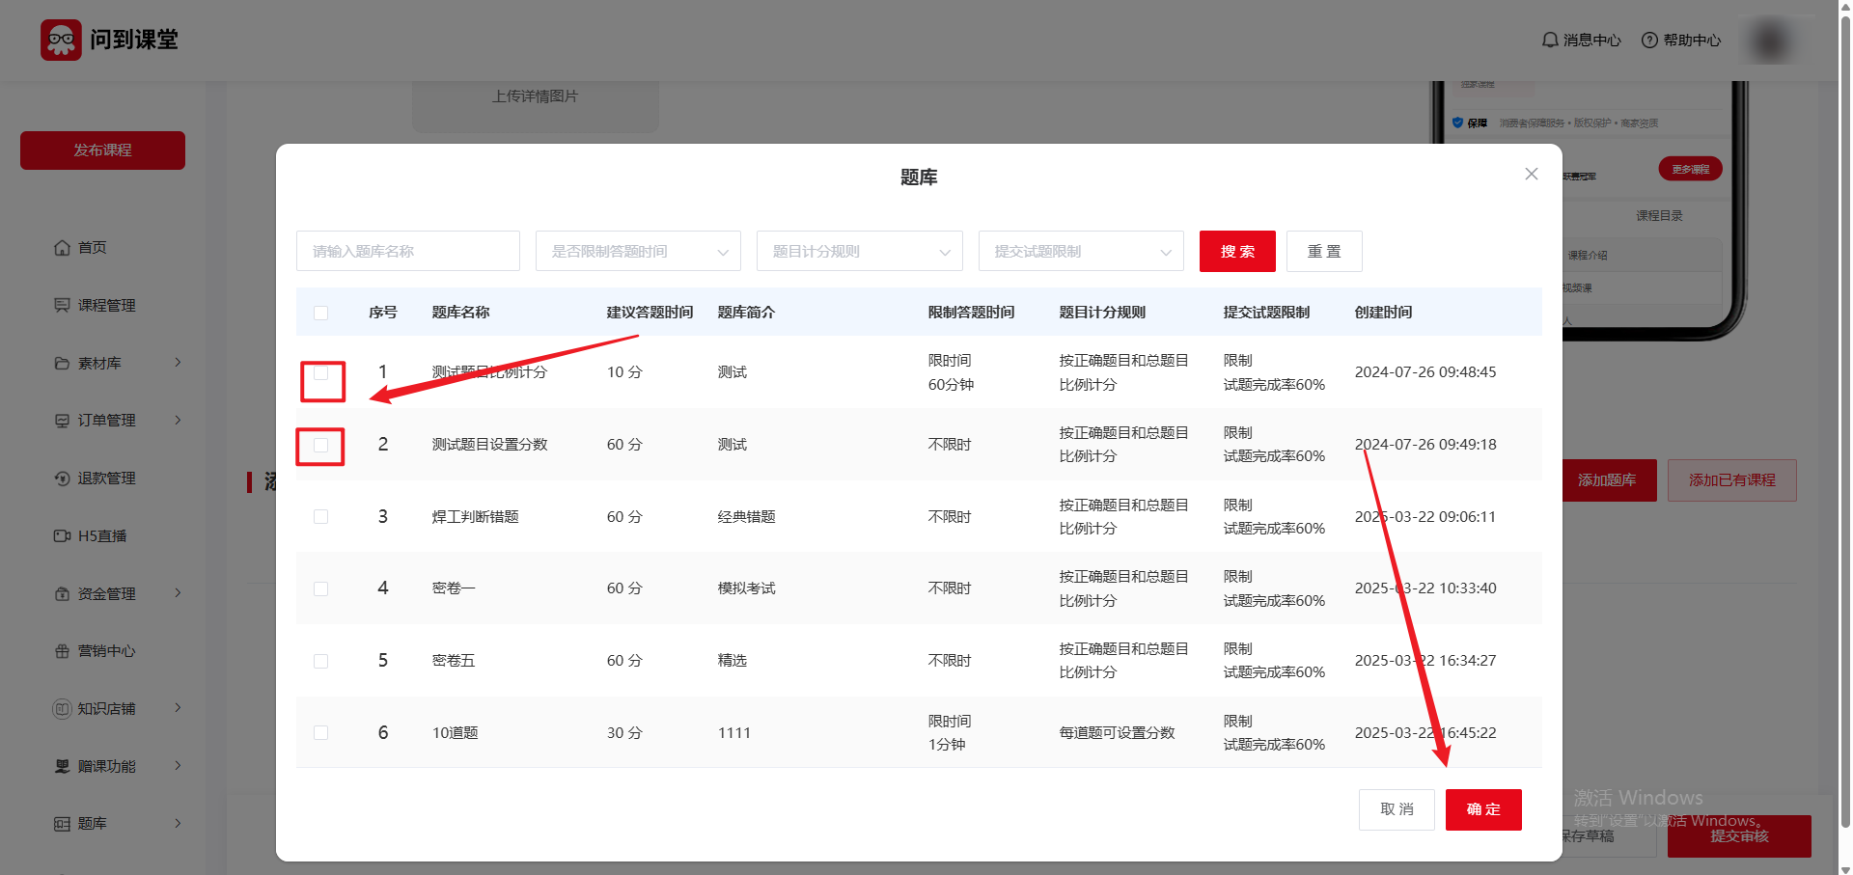Click the 营销中心 gift icon
Image resolution: width=1853 pixels, height=875 pixels.
coord(62,651)
